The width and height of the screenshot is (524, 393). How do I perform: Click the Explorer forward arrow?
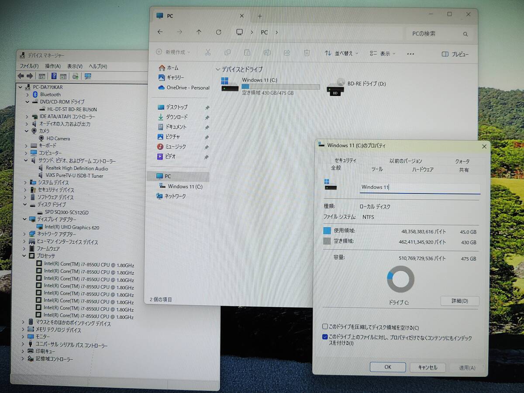(179, 32)
